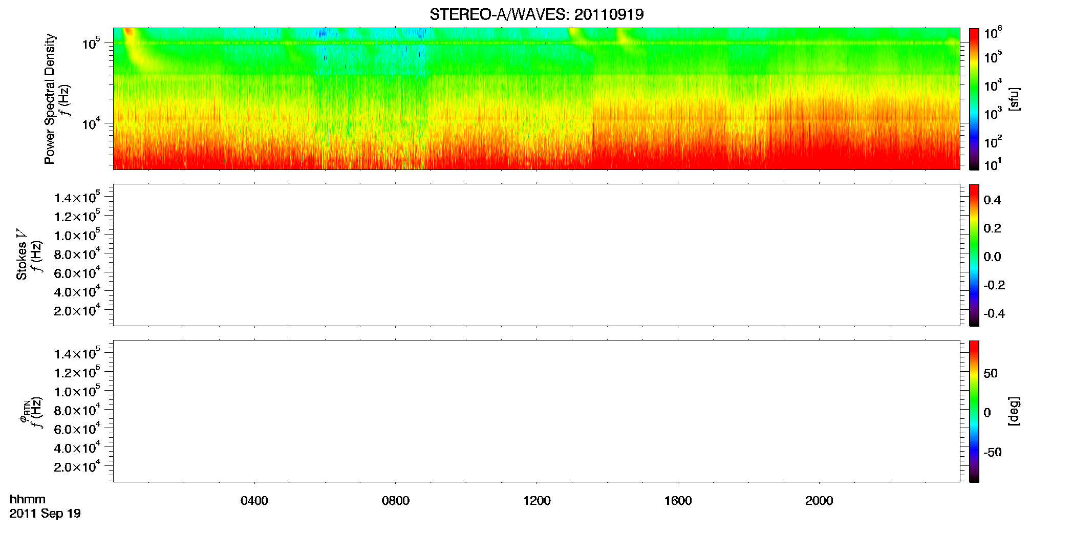1073x553 pixels.
Task: Click the Stokes V color bar
Action: coord(974,255)
